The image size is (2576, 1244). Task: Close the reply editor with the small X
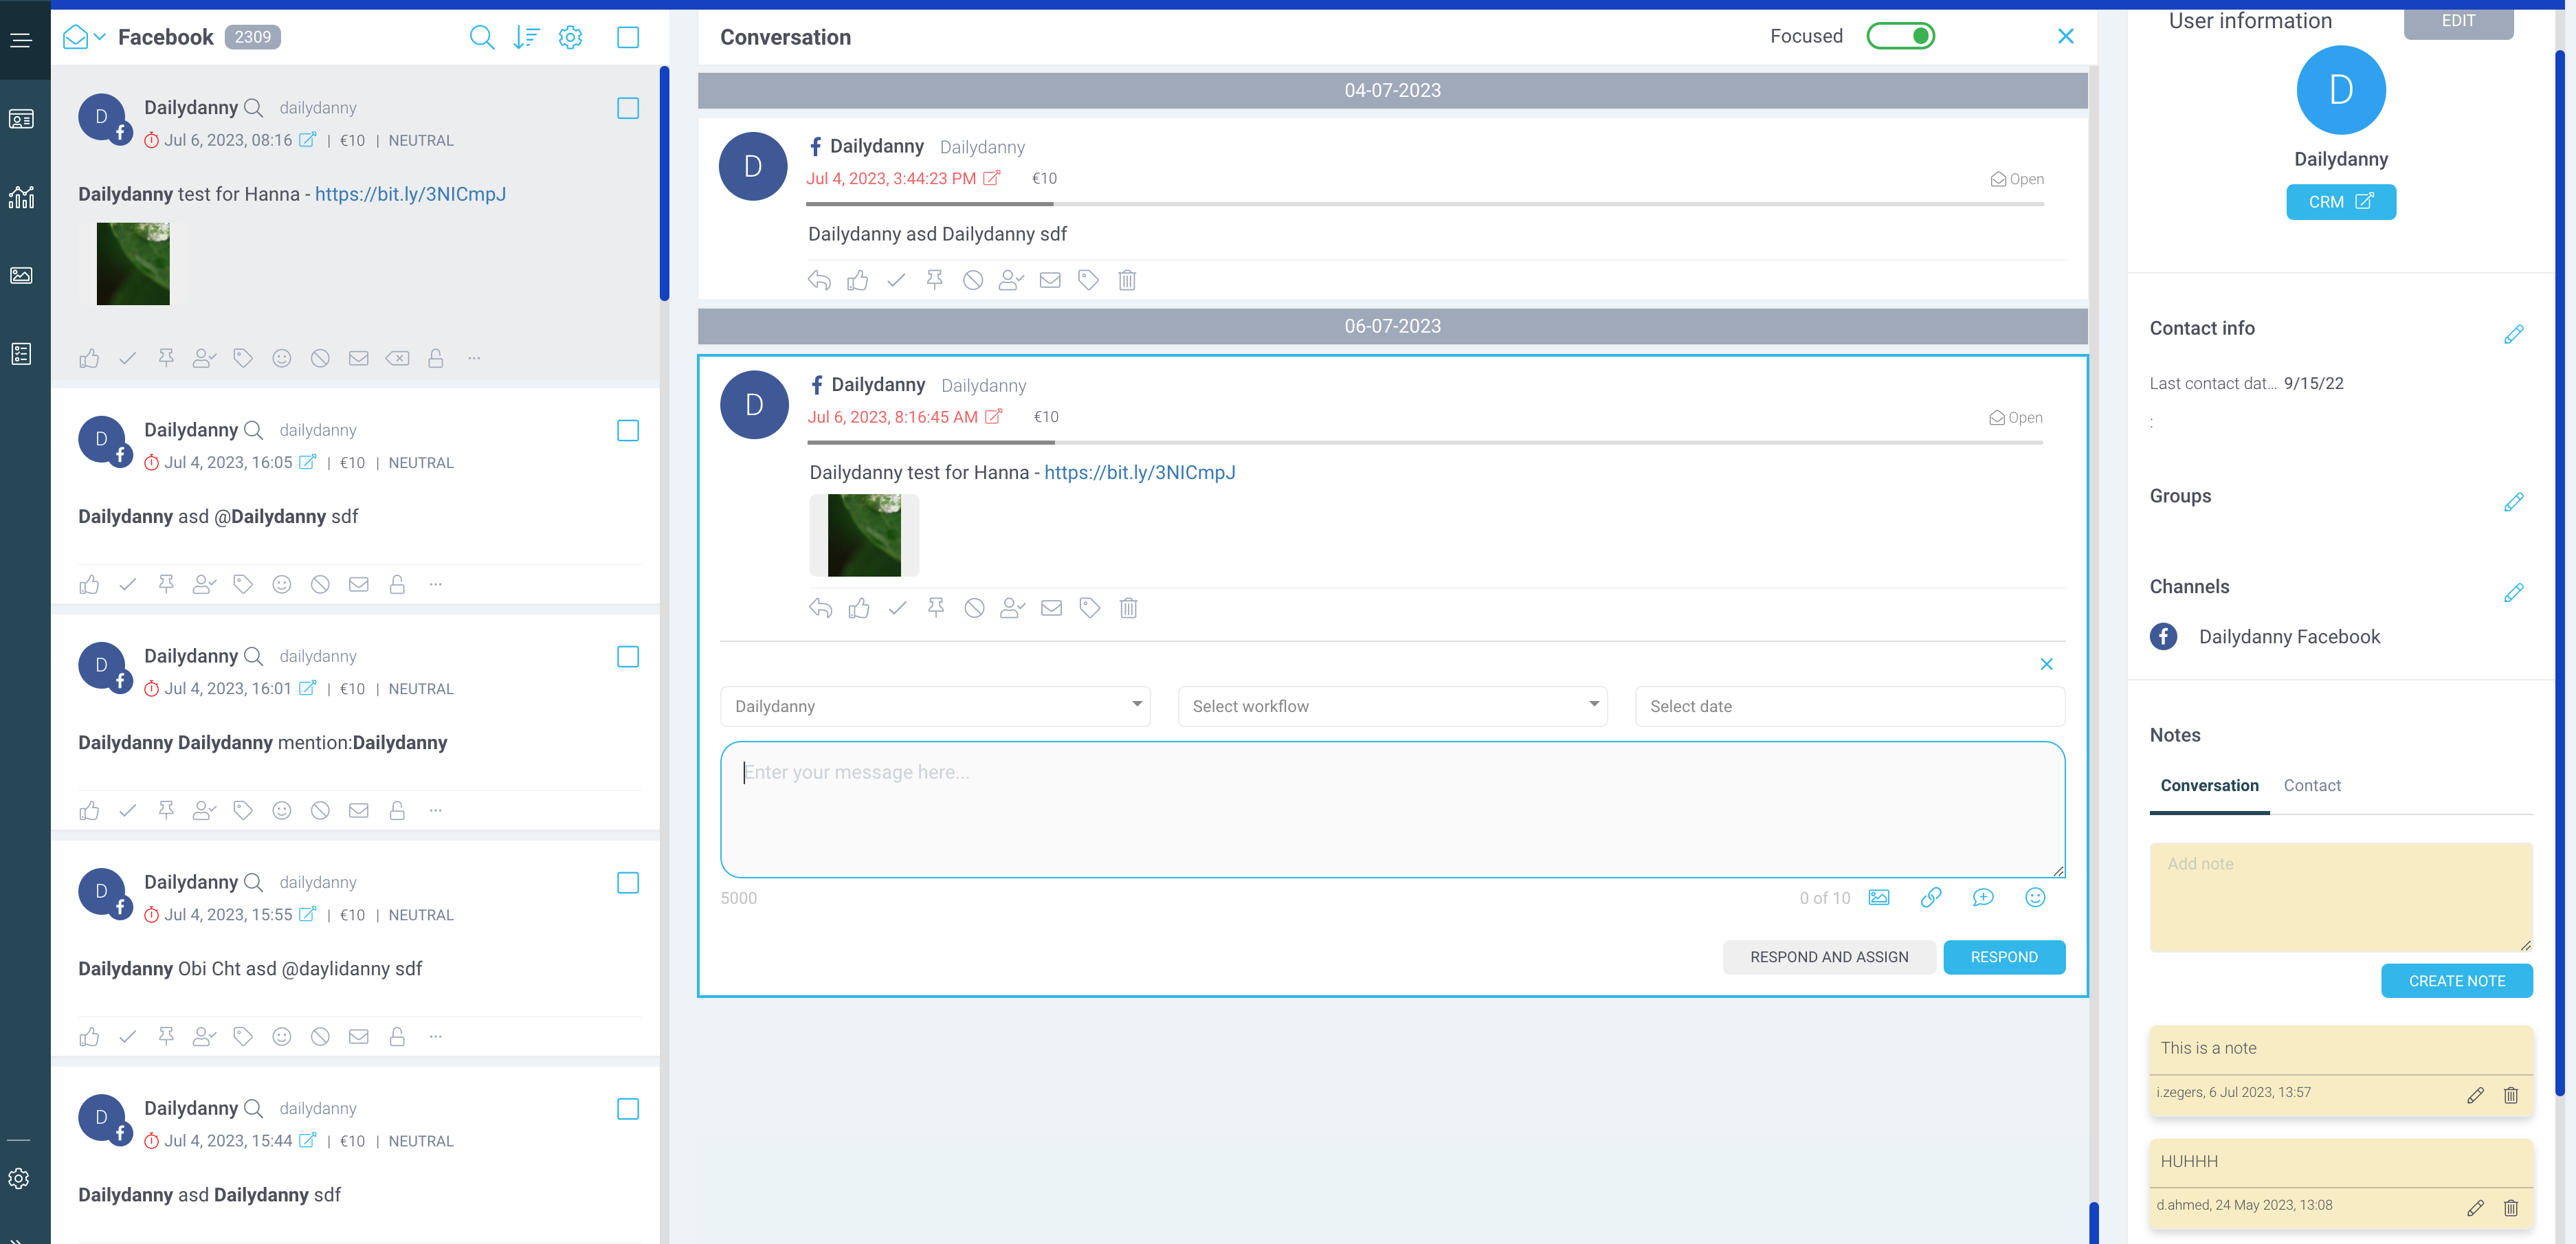2046,664
